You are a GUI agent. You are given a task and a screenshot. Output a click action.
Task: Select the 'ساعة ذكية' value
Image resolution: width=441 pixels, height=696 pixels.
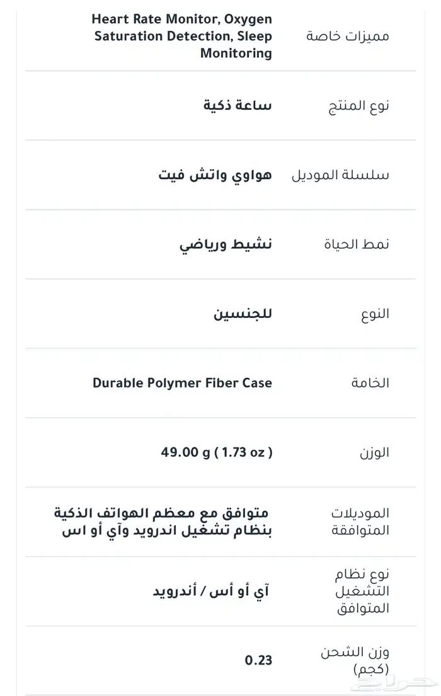238,105
